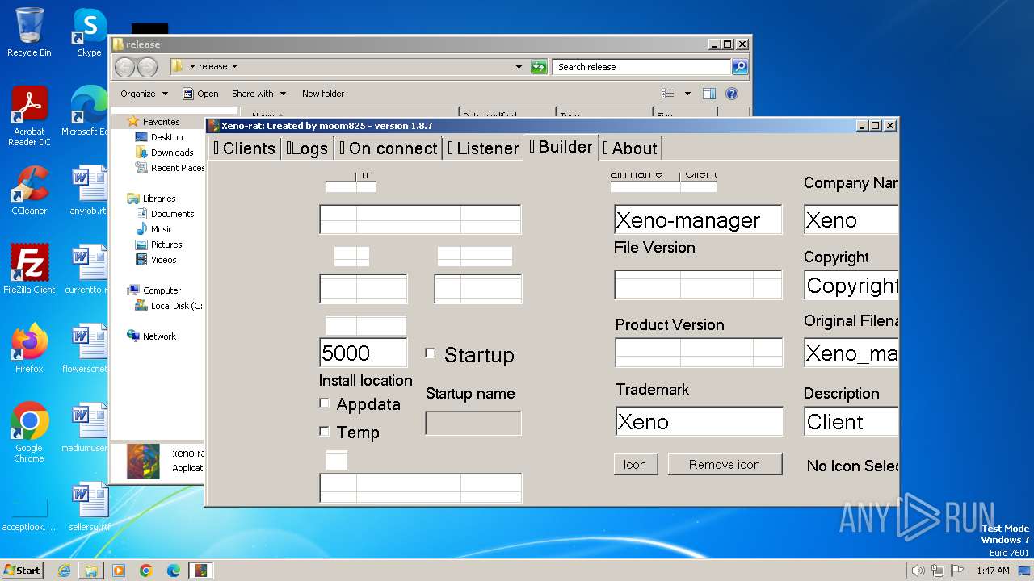Open Organize menu in release window
The width and height of the screenshot is (1034, 581).
point(145,94)
